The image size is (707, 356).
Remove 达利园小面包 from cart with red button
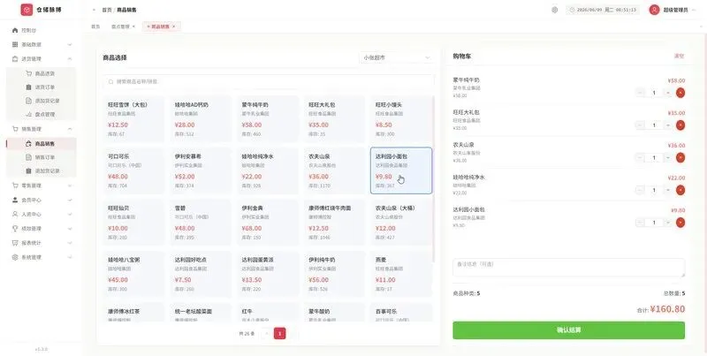(680, 223)
